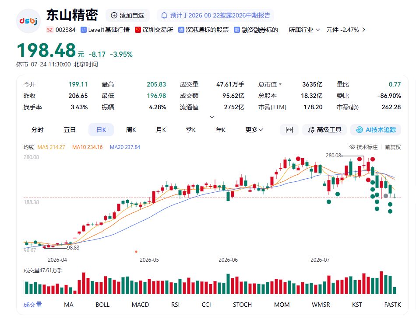Click the 成交量47.61万手 volume label
Viewport: 416px width, 319px height.
click(x=43, y=270)
